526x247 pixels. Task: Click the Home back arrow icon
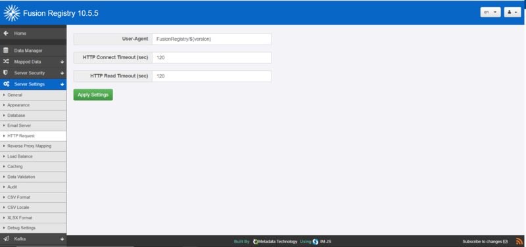click(6, 34)
